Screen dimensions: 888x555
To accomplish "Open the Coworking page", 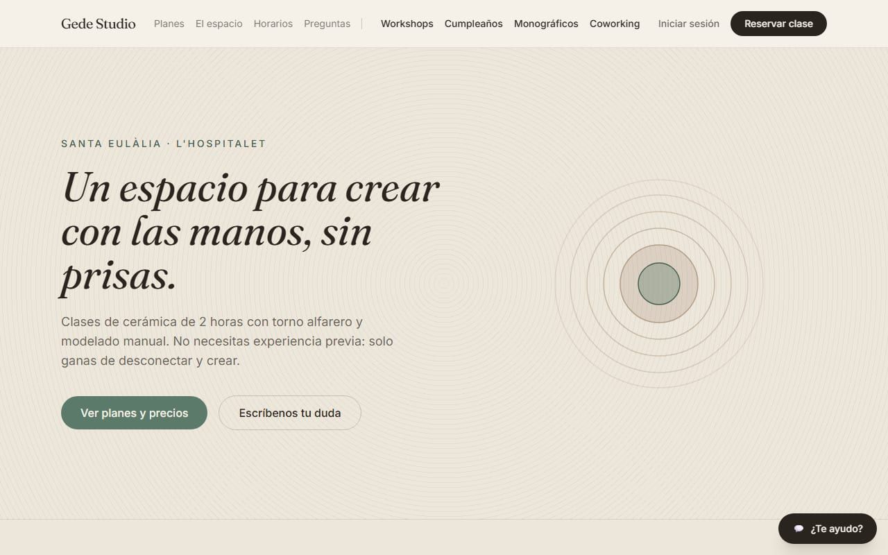I will (615, 24).
